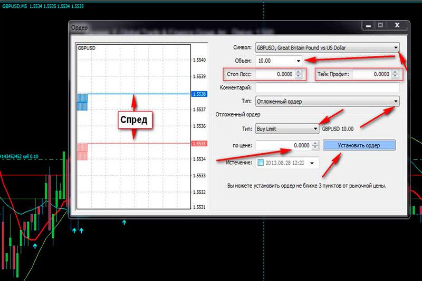This screenshot has width=422, height=281.
Task: Click the 'по цене' price field
Action: click(x=284, y=145)
